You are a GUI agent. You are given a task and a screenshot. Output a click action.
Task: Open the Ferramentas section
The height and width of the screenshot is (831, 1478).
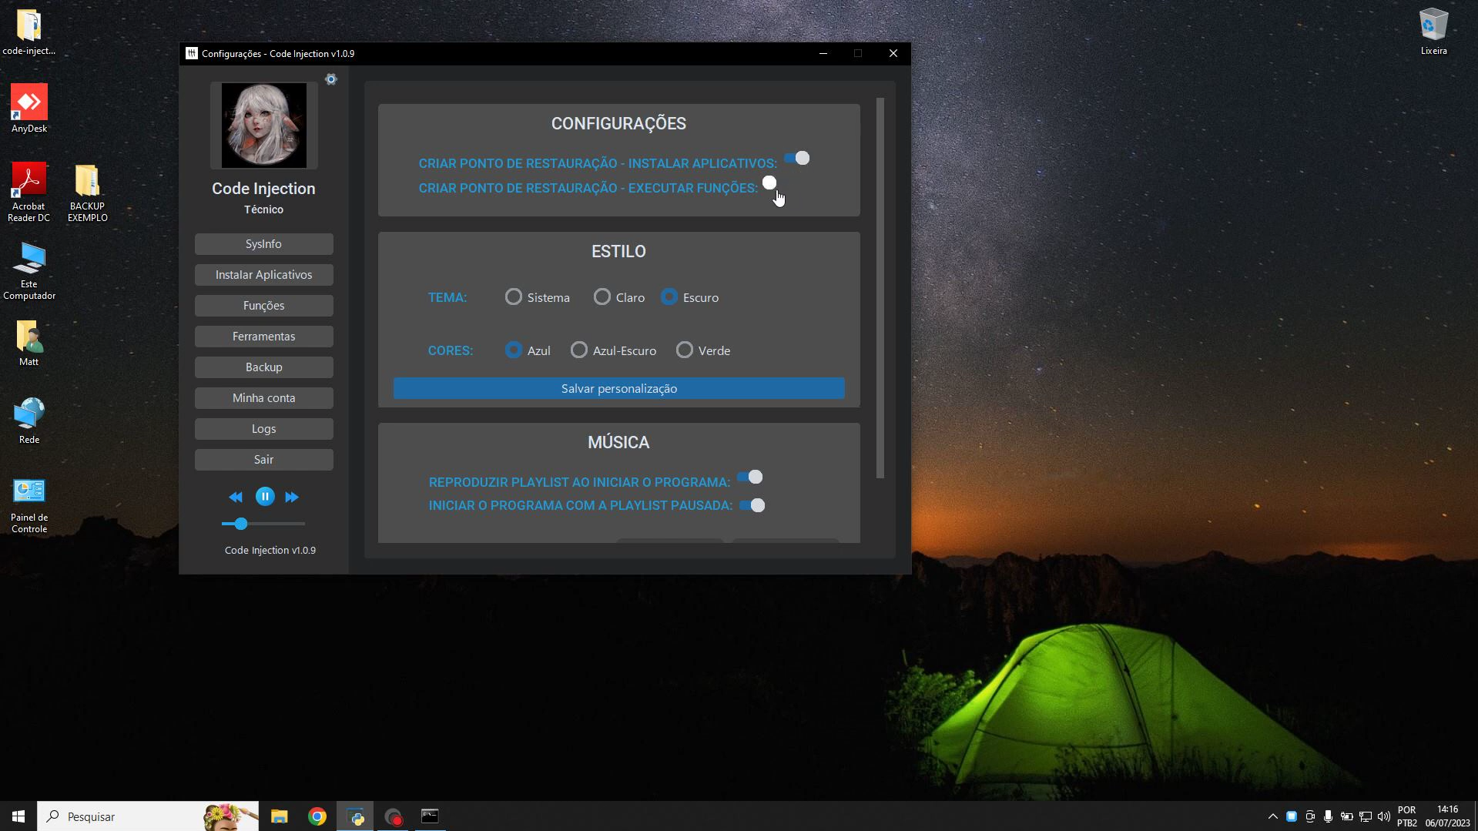coord(263,337)
